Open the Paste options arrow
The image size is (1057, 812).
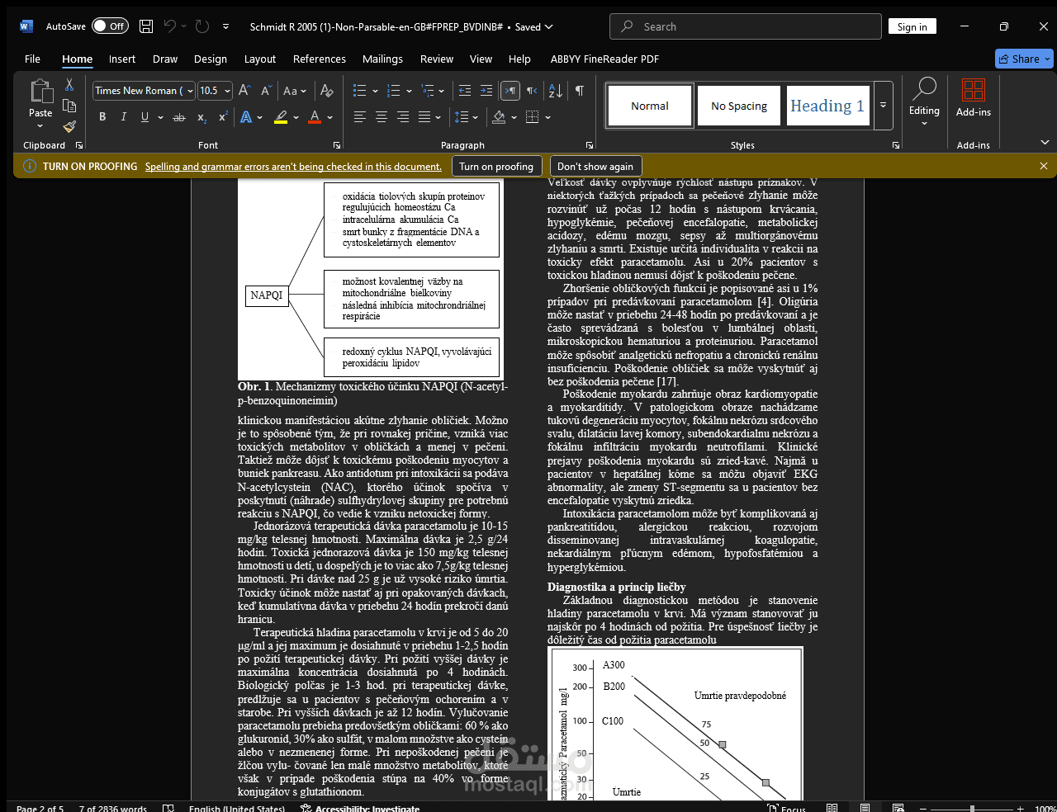(40, 126)
